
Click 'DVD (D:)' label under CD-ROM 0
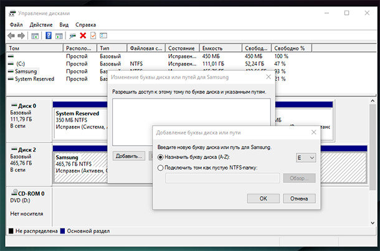click(x=20, y=201)
